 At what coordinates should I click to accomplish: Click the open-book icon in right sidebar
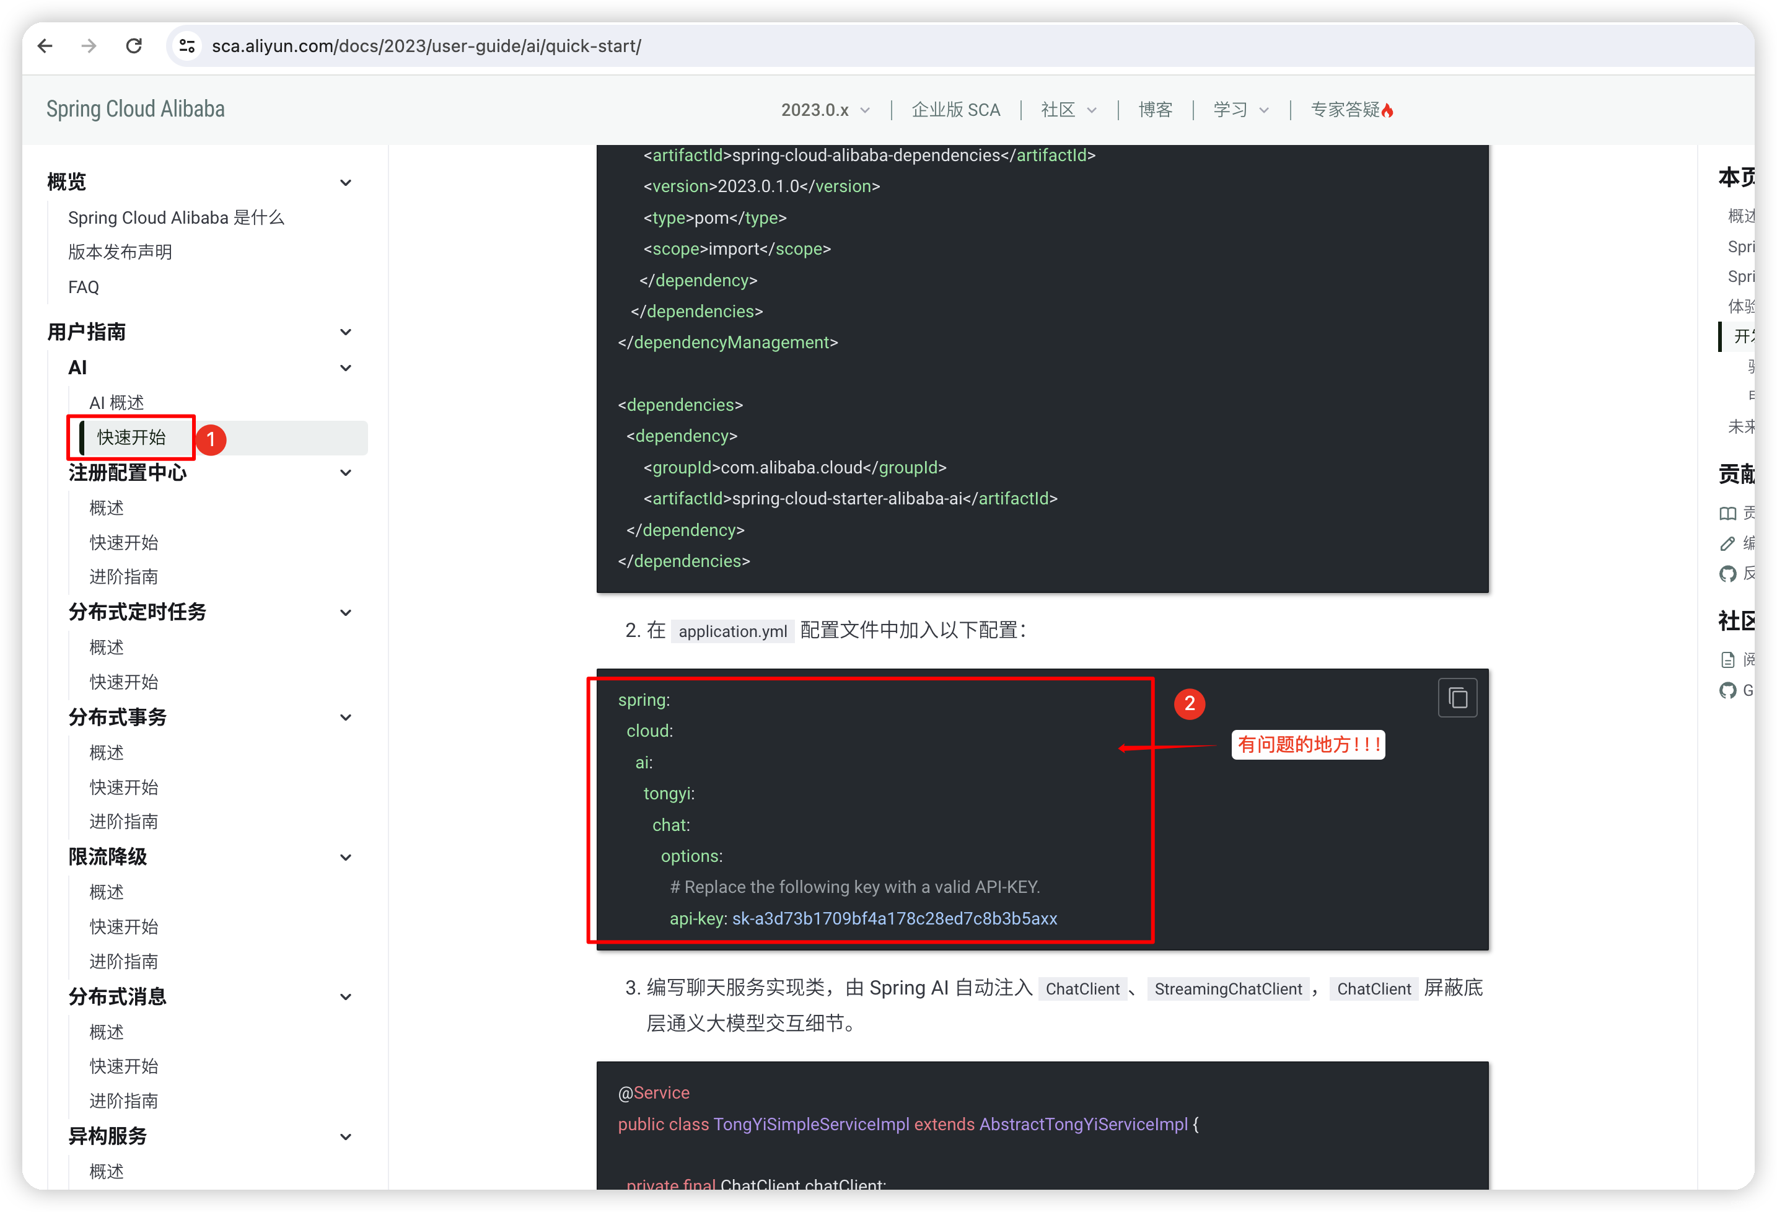(1727, 513)
